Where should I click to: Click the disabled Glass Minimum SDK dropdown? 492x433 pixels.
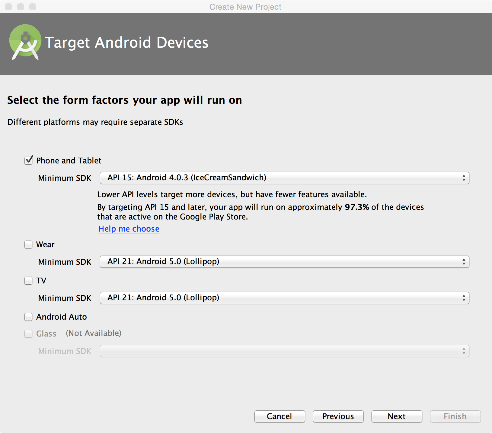pos(284,351)
